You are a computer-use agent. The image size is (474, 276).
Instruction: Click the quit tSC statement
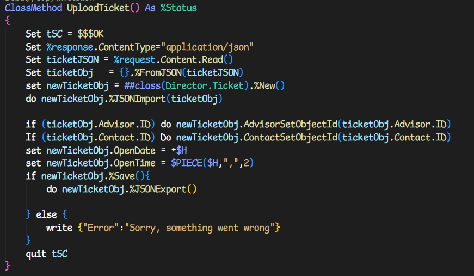[47, 253]
